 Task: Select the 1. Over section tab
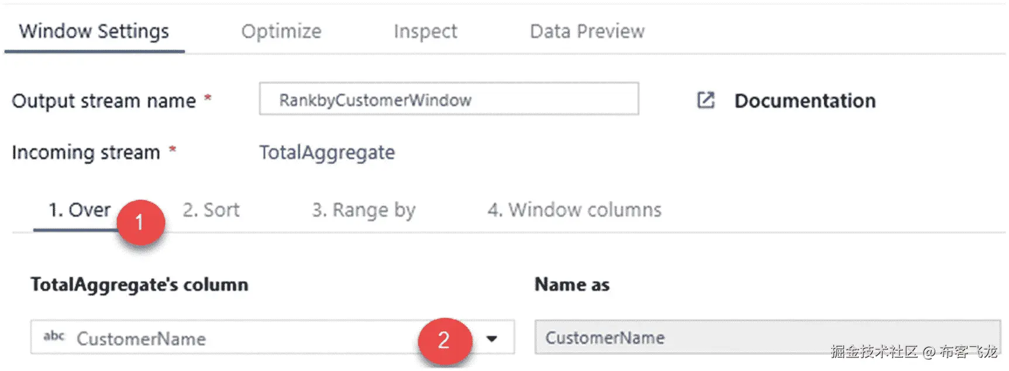(x=79, y=210)
